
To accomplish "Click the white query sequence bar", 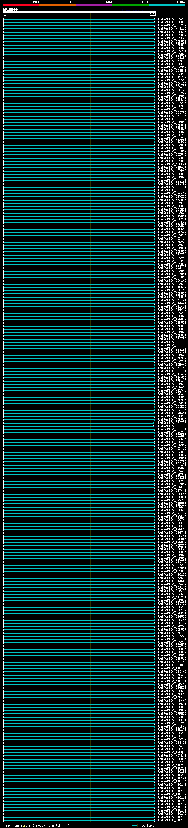I will 79,12.
